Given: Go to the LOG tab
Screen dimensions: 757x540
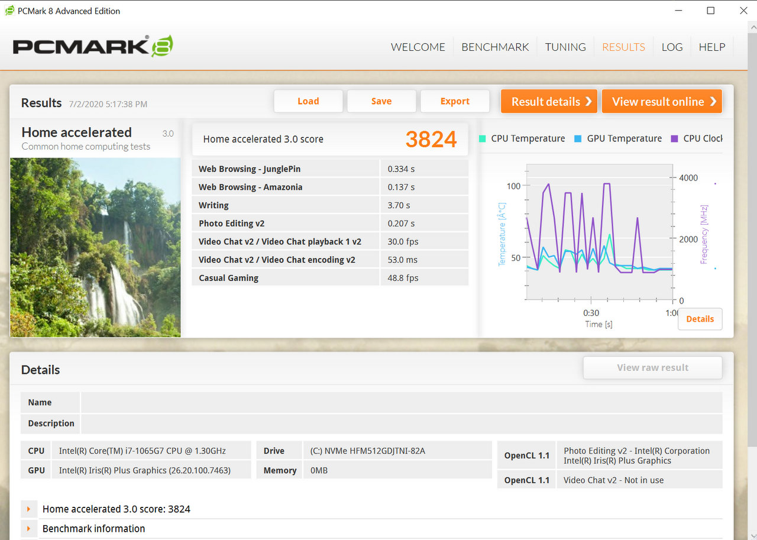Looking at the screenshot, I should tap(672, 47).
